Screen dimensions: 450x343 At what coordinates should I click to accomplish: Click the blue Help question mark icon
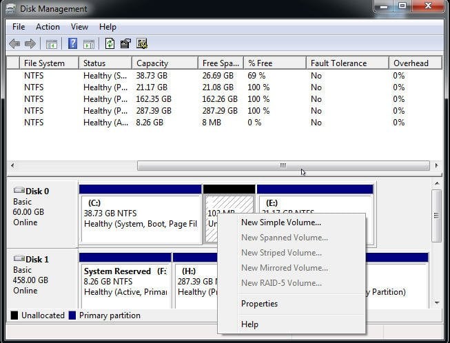(x=72, y=44)
